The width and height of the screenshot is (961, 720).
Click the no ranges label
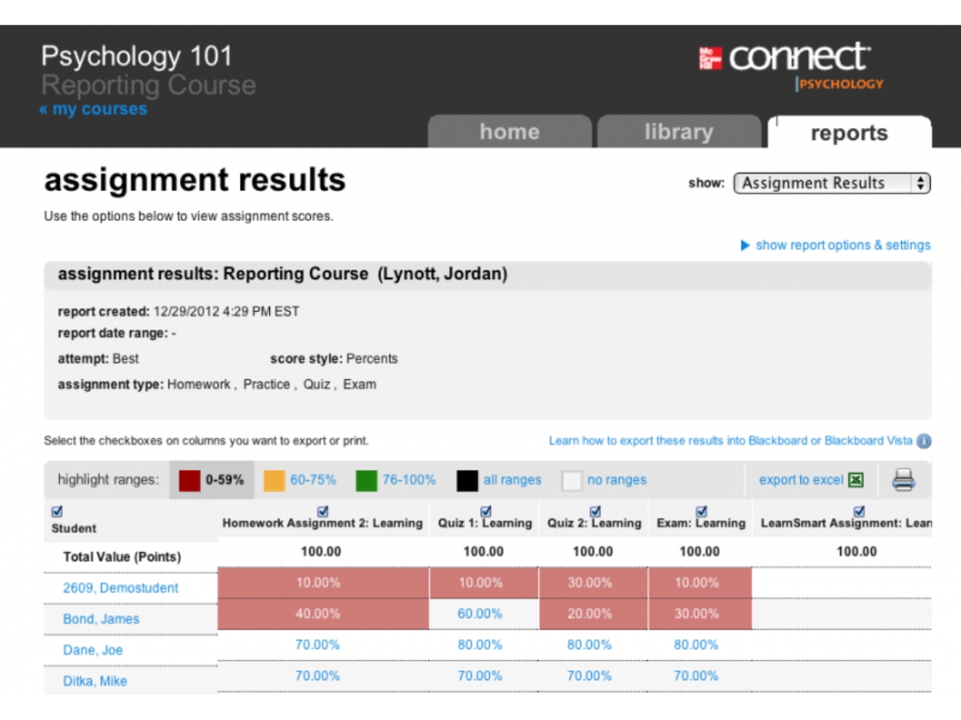(x=617, y=480)
